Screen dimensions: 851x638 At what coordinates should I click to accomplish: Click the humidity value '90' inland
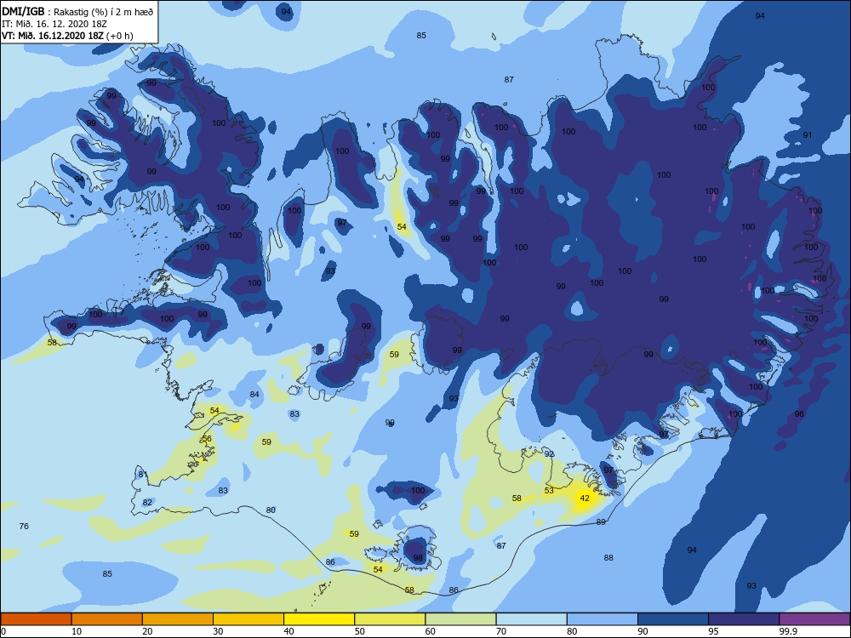point(390,423)
